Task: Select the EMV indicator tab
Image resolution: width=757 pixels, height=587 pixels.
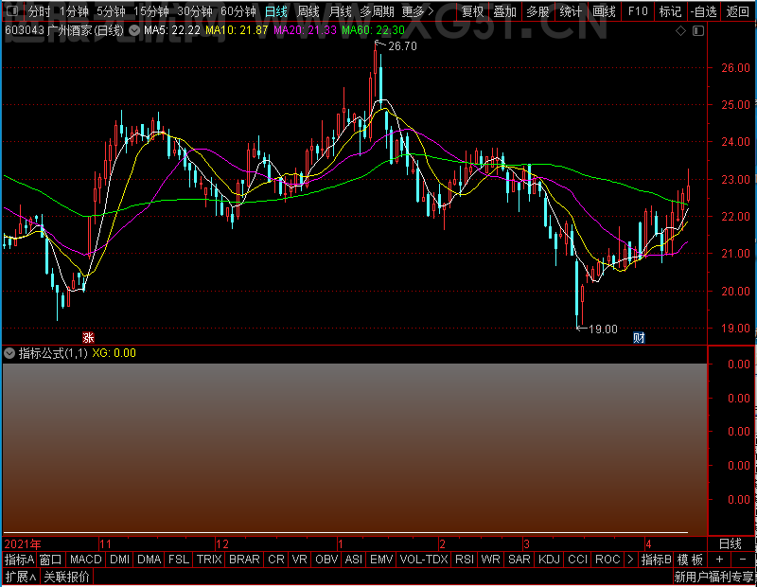Action: coord(381,560)
